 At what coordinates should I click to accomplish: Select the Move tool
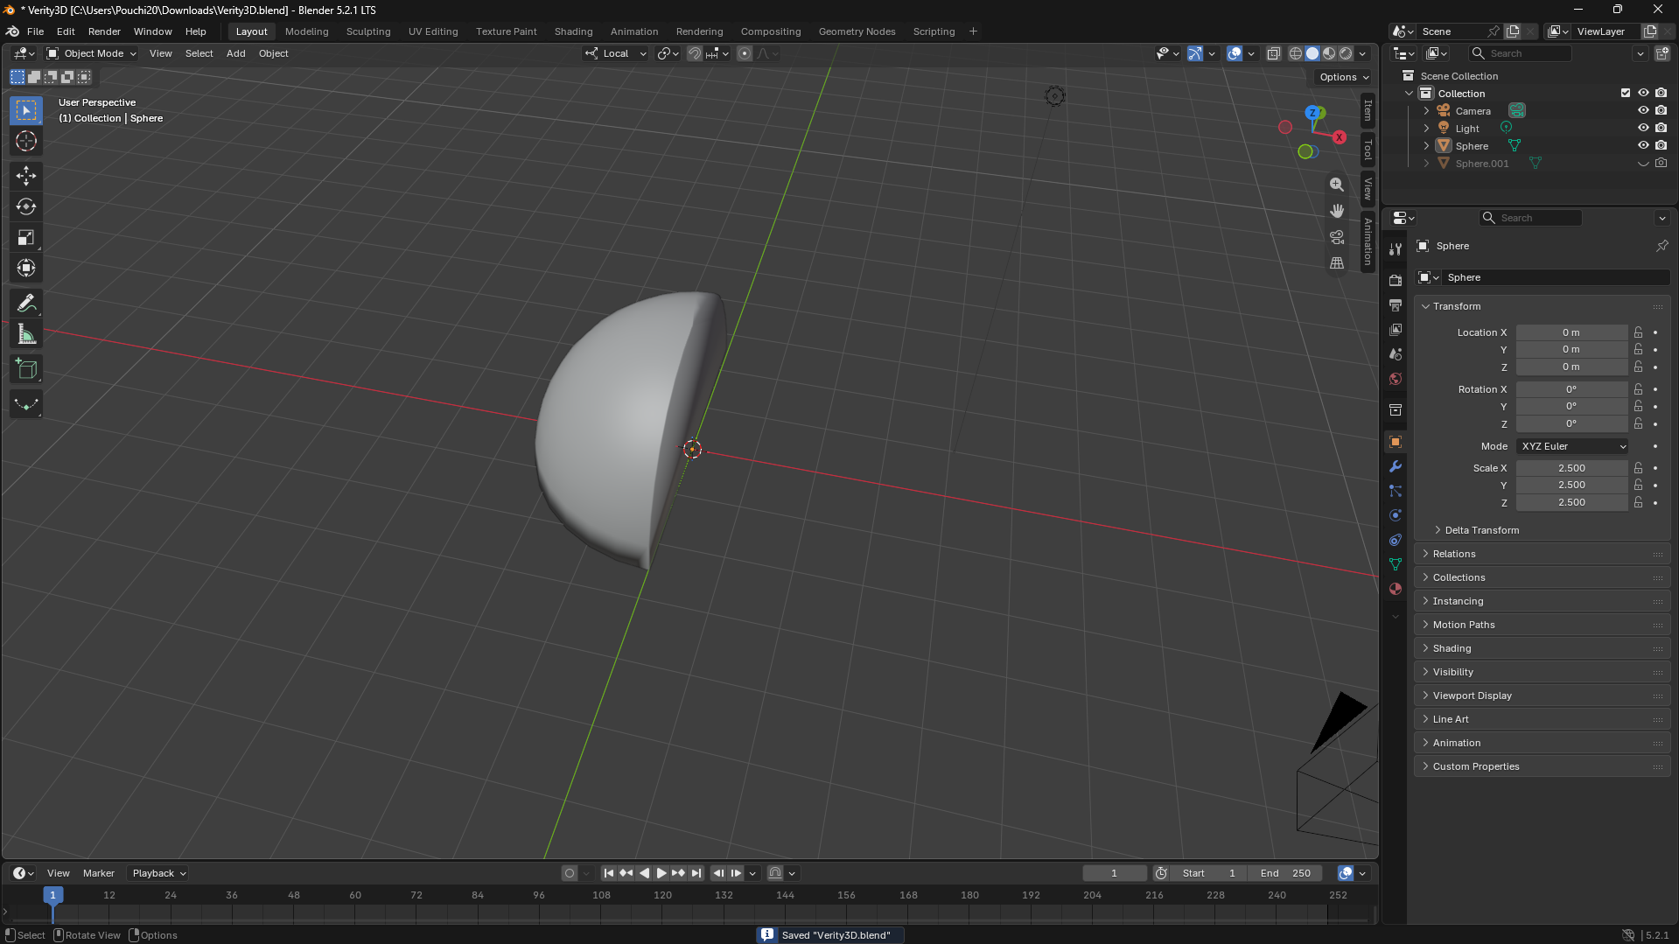click(x=26, y=176)
